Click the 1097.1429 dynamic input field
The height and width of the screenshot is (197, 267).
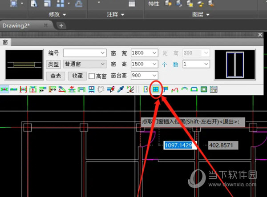point(180,145)
